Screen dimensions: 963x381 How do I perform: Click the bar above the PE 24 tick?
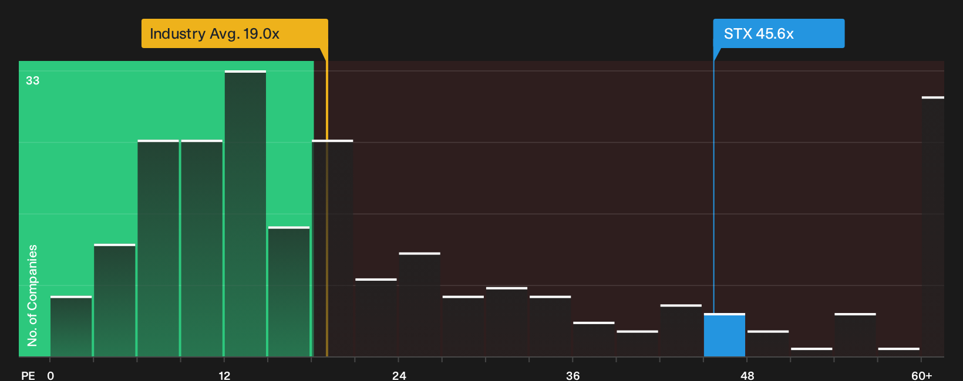[419, 305]
